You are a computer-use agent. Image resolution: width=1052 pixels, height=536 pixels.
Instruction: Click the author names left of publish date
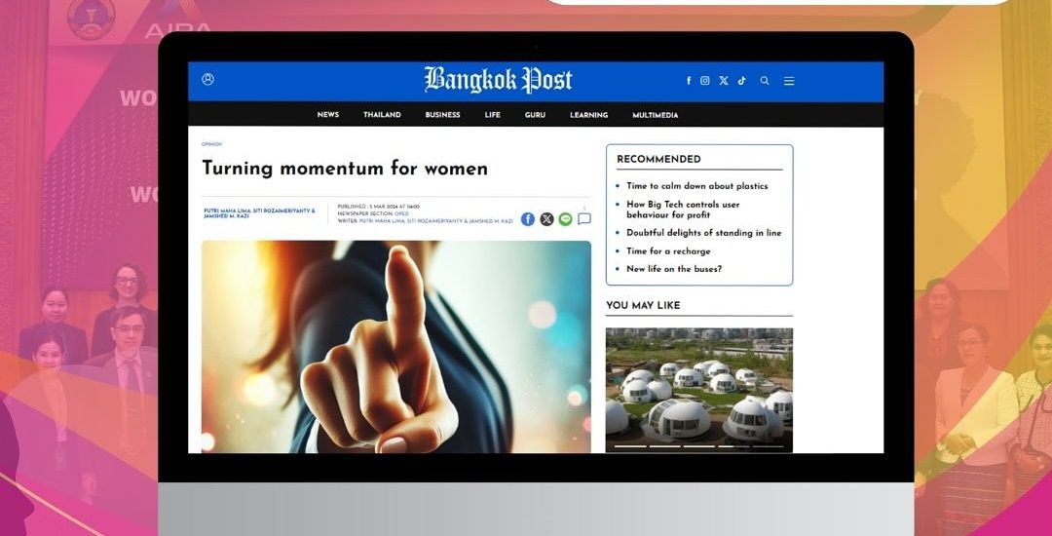[x=259, y=213]
